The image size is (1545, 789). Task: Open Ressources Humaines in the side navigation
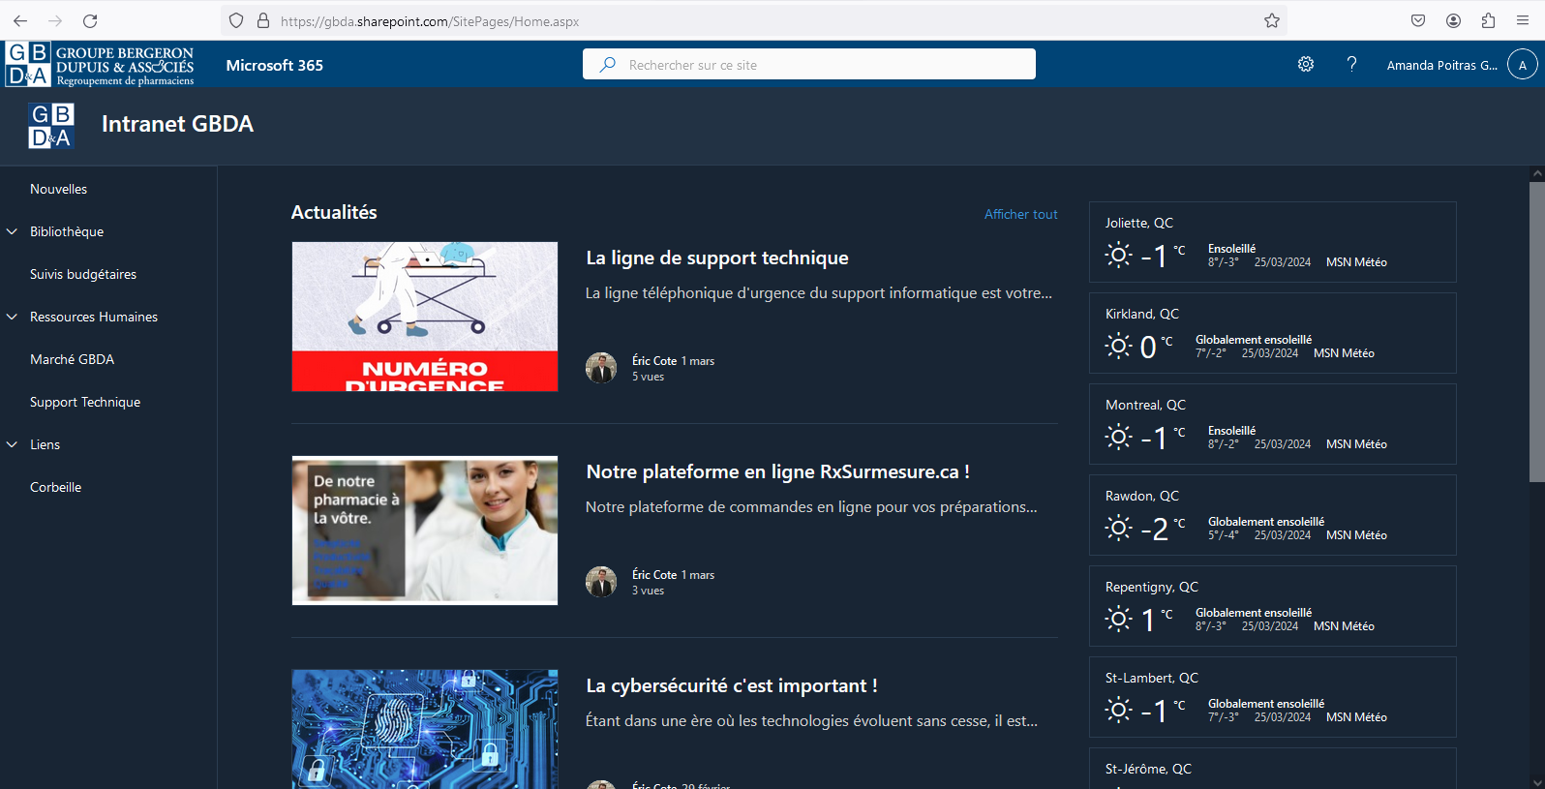click(x=94, y=317)
